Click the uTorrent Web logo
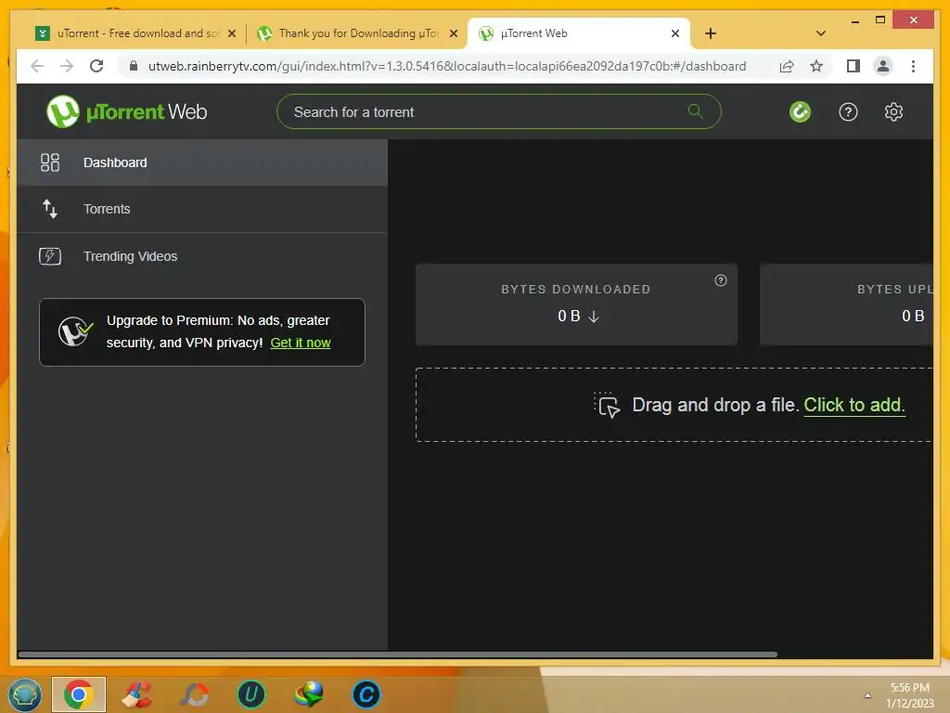The width and height of the screenshot is (950, 713). click(x=126, y=111)
